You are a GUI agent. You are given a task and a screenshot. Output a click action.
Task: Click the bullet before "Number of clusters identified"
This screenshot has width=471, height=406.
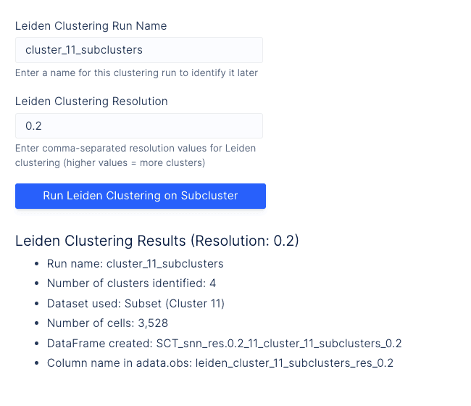[x=38, y=283]
